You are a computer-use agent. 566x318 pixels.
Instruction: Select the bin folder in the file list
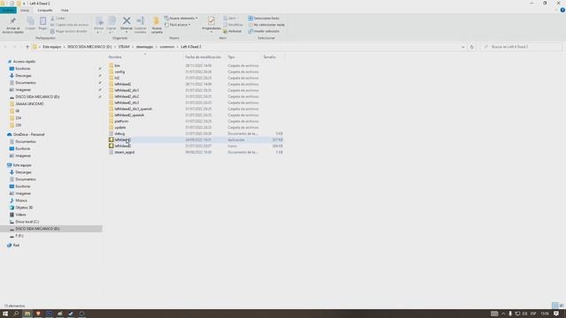click(117, 65)
